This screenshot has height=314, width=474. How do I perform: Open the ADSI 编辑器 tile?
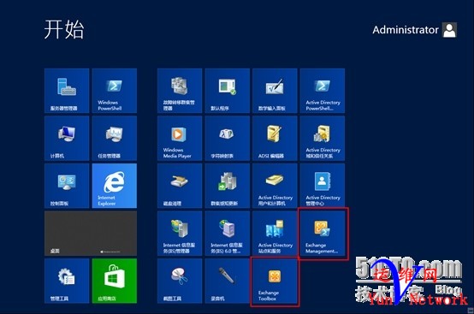275,139
